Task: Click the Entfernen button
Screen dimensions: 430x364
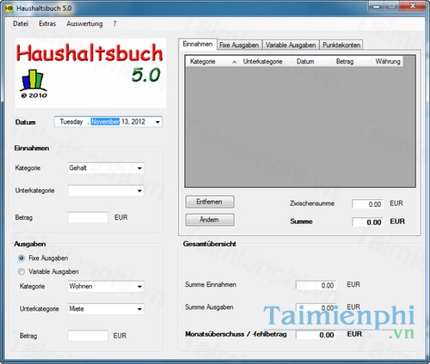Action: pos(210,202)
